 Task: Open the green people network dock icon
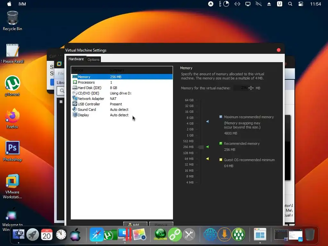coord(239,234)
